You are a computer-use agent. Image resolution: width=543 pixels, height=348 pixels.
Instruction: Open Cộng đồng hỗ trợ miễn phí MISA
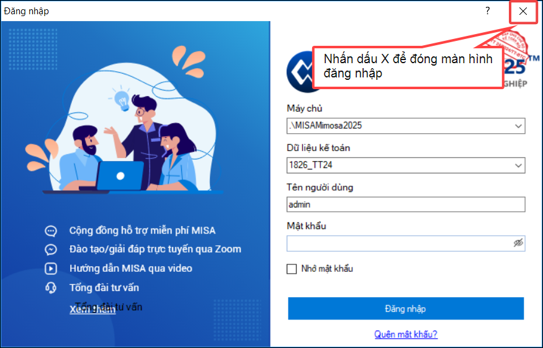(x=142, y=230)
